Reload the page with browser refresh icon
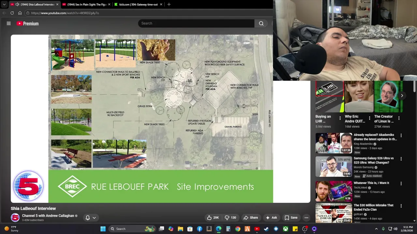This screenshot has width=417, height=234. [12, 13]
